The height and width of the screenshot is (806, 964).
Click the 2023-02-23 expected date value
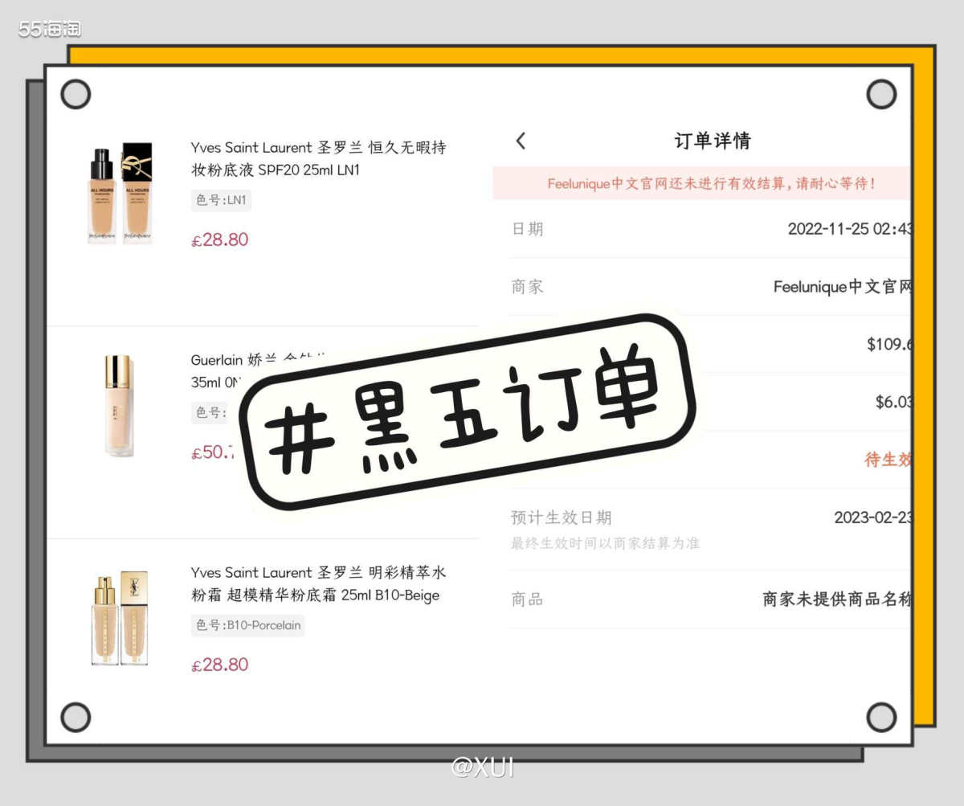click(x=872, y=517)
